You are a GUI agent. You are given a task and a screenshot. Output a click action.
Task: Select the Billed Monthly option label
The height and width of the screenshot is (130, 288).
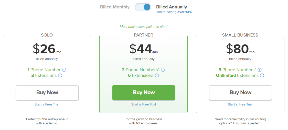[x=115, y=7]
